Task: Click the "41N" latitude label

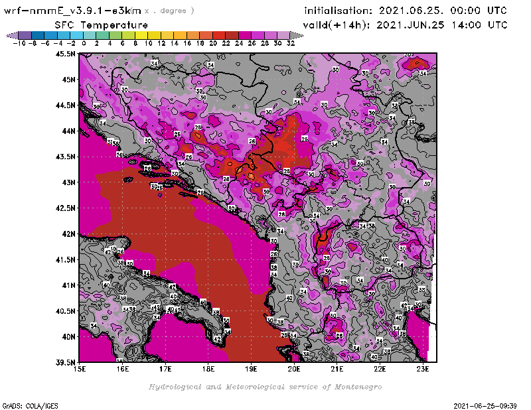Action: click(x=68, y=285)
